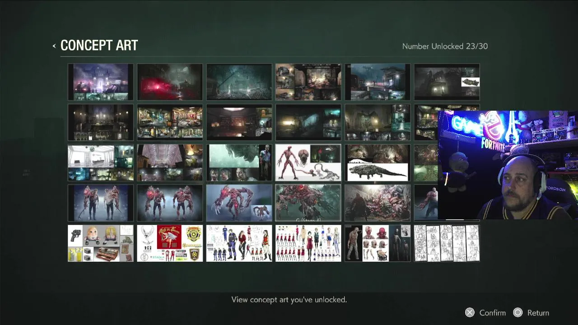Select the Return label
Image resolution: width=578 pixels, height=325 pixels.
[x=538, y=313]
